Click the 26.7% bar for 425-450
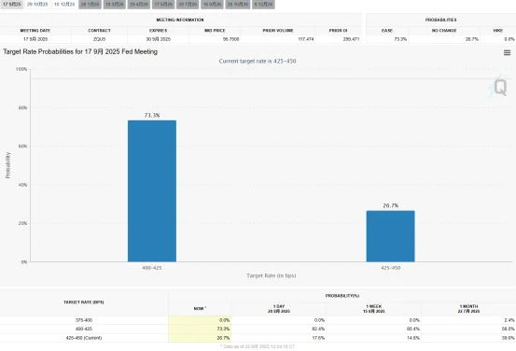The height and width of the screenshot is (351, 516). tap(391, 236)
